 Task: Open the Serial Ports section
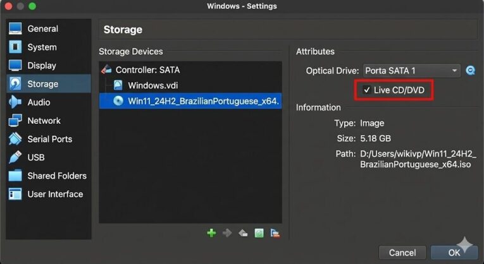(49, 139)
